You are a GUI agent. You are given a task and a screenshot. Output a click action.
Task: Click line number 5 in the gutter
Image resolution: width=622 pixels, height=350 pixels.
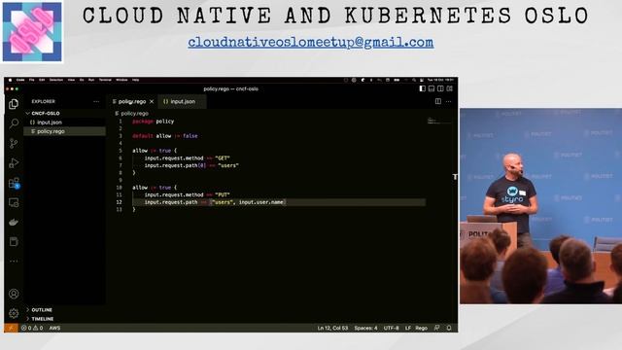pos(121,151)
